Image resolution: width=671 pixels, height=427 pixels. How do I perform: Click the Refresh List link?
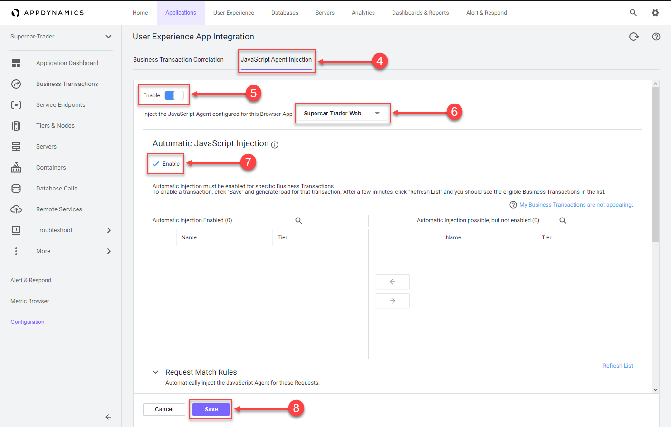[618, 366]
